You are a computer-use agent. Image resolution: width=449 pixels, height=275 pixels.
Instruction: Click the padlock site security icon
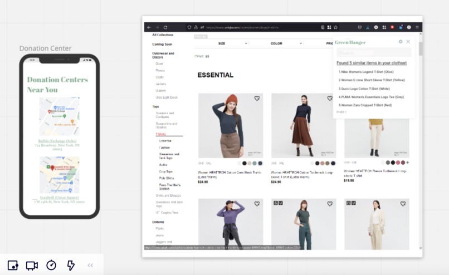pyautogui.click(x=196, y=27)
